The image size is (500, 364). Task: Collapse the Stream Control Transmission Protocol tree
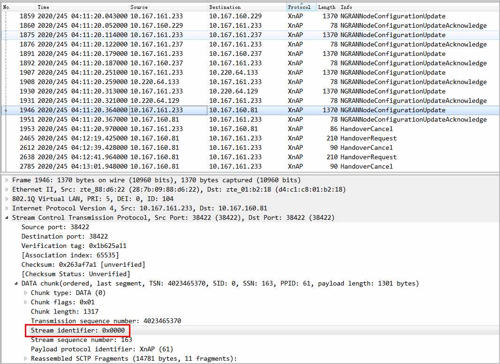(7, 218)
